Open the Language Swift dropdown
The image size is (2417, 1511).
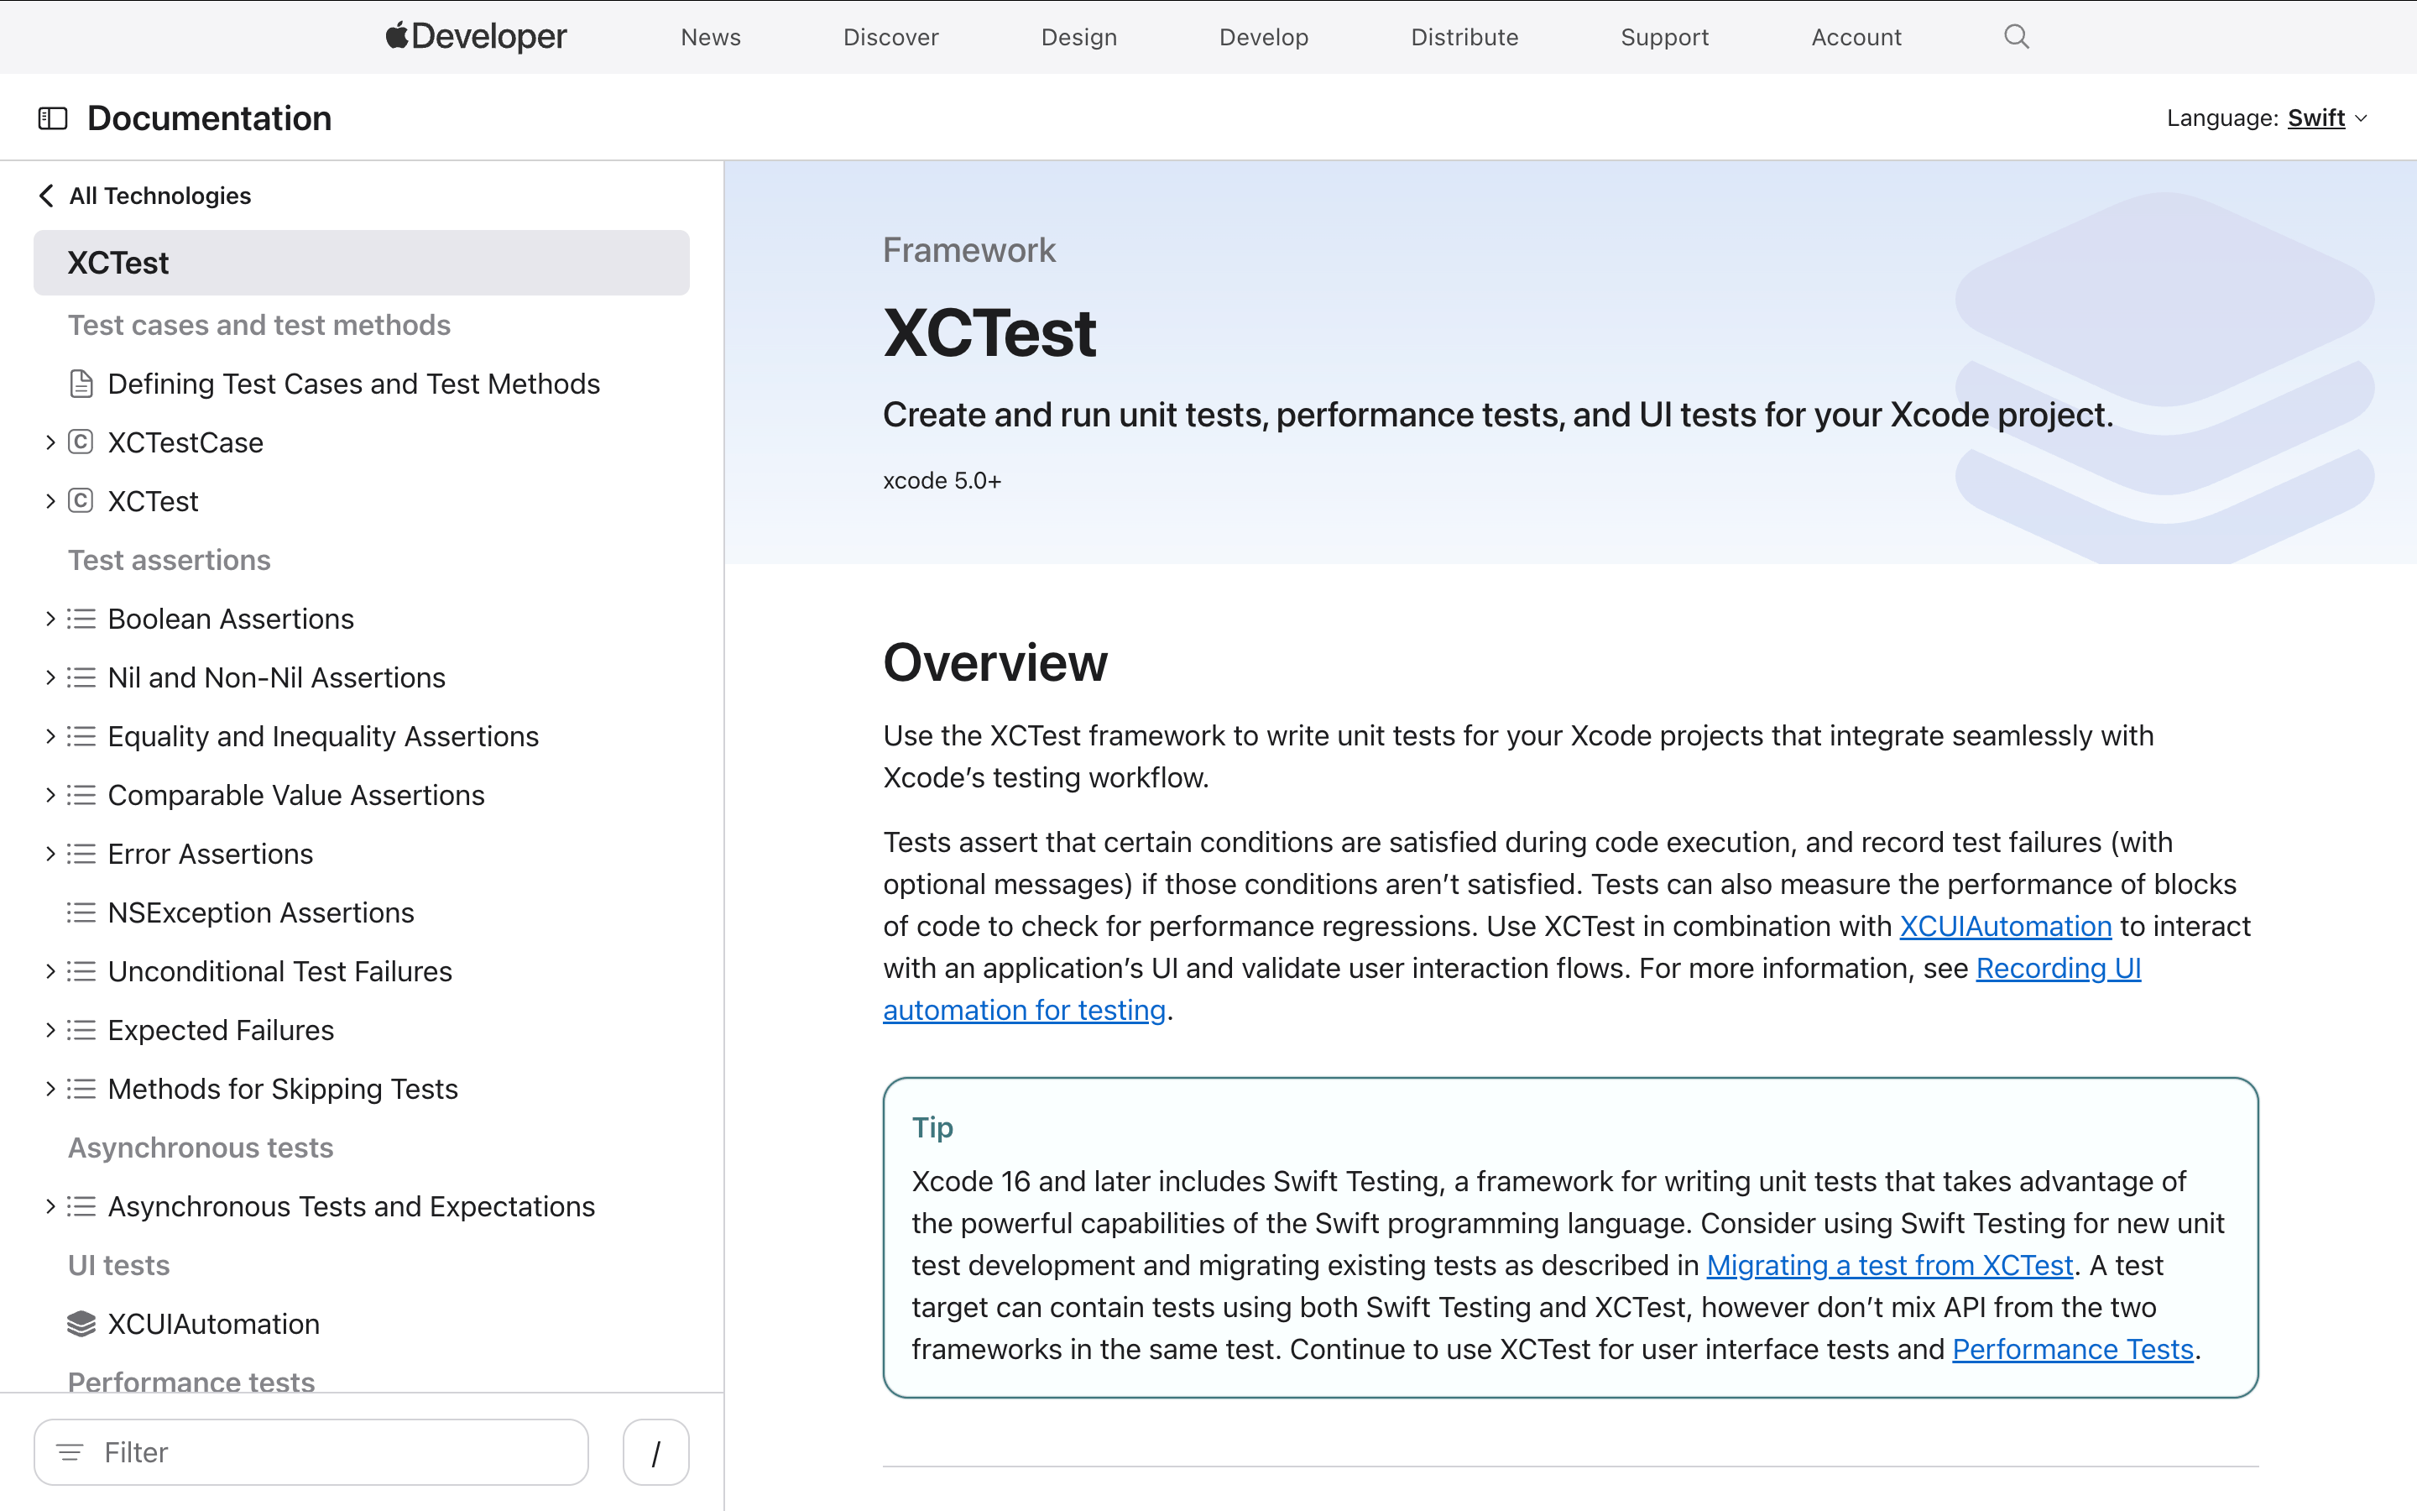2327,119
